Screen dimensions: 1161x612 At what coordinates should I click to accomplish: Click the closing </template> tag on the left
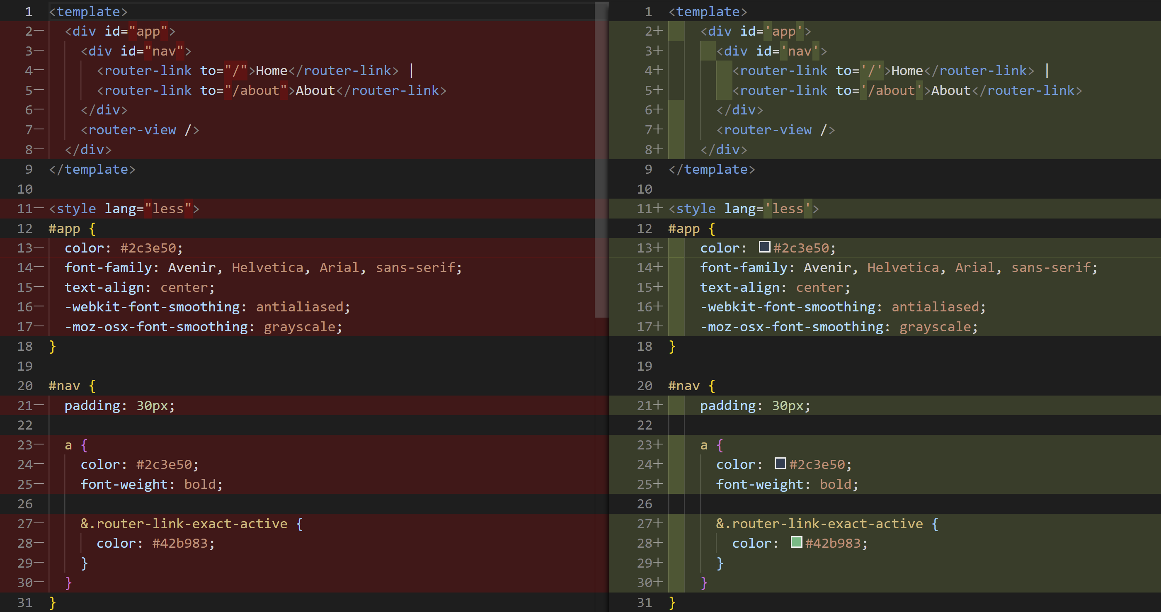click(x=92, y=170)
